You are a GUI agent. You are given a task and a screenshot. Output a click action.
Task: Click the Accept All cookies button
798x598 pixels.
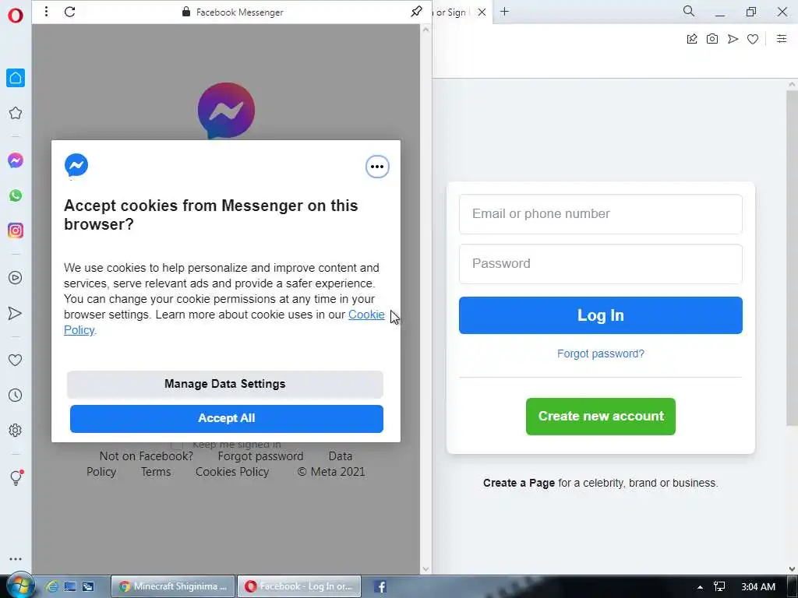(x=227, y=418)
